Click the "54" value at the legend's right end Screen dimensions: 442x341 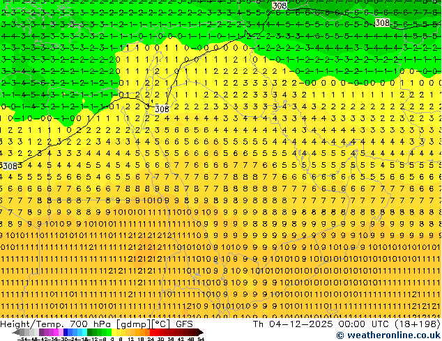(201, 339)
